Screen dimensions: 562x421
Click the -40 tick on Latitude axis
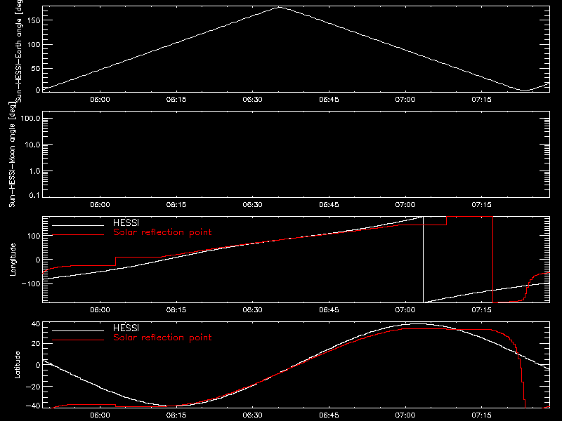click(x=33, y=406)
